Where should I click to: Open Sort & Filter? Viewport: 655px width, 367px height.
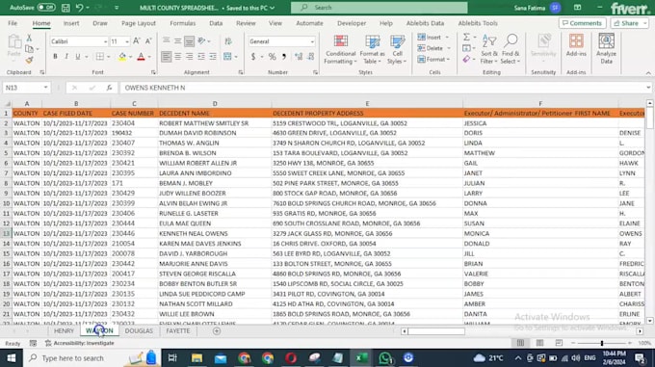click(489, 50)
